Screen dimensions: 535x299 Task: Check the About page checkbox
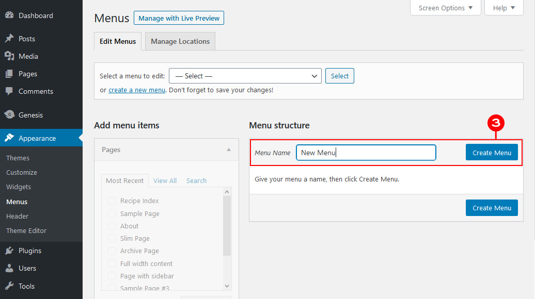pos(112,226)
